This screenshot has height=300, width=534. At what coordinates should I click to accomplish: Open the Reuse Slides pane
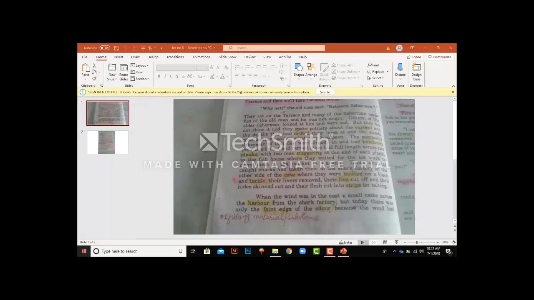(123, 72)
